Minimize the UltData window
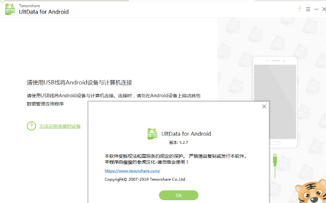 pos(316,9)
